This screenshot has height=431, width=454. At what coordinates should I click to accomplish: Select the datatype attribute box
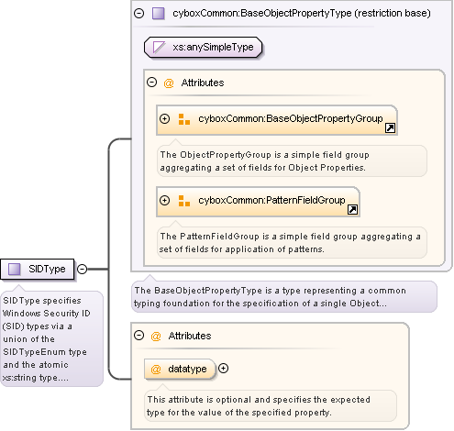[180, 369]
